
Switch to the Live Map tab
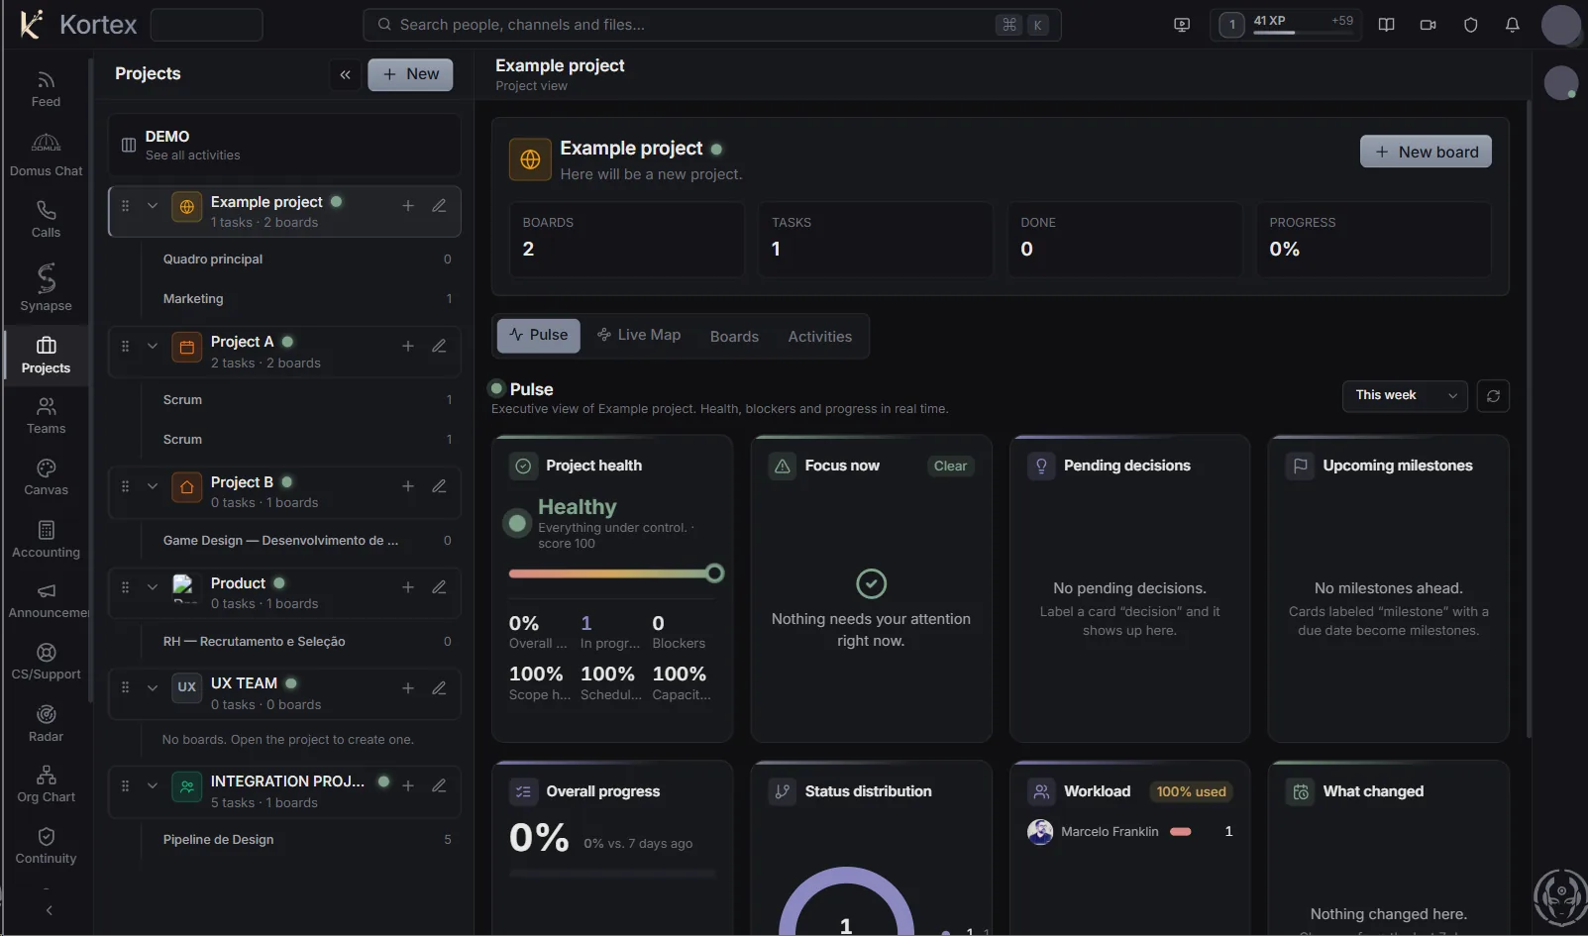point(638,336)
